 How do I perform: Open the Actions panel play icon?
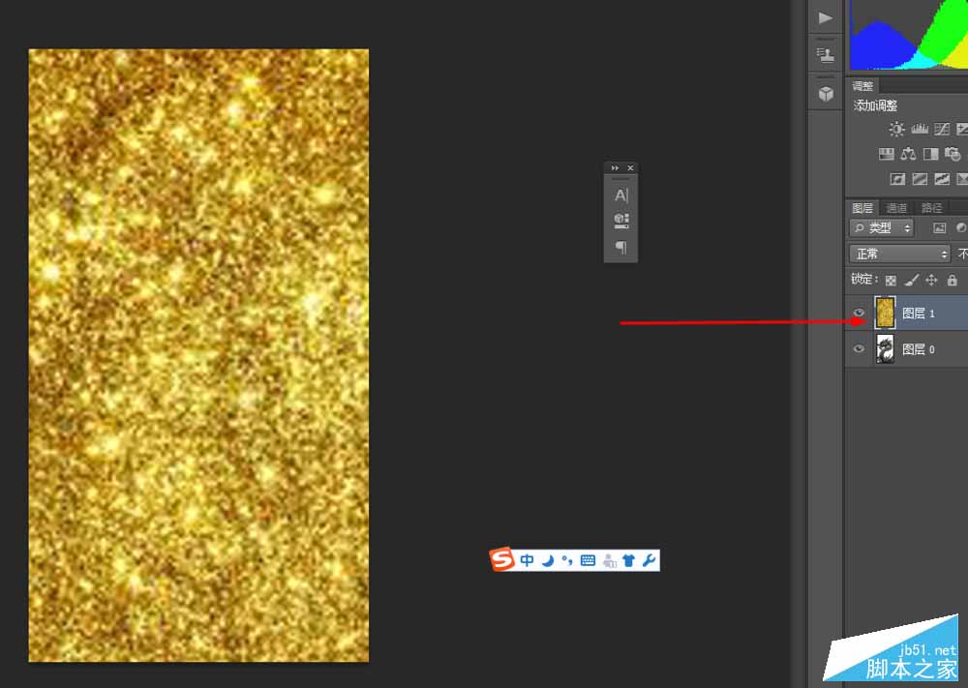pyautogui.click(x=825, y=17)
